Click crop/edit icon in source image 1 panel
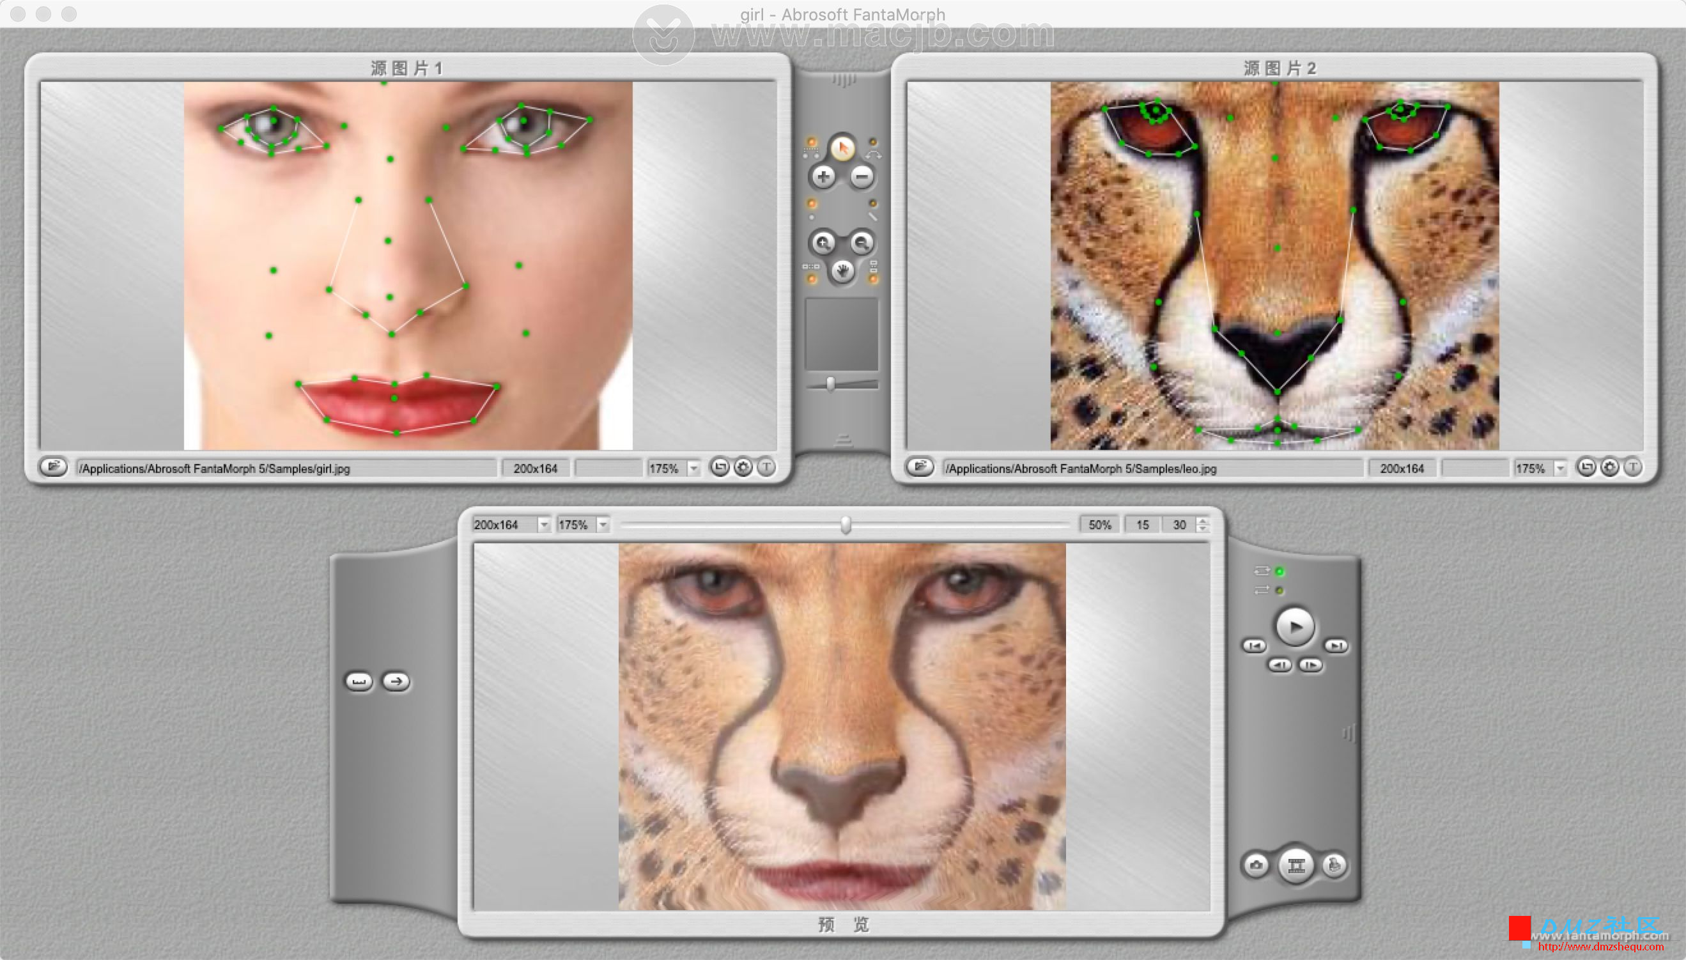Image resolution: width=1686 pixels, height=960 pixels. (720, 467)
